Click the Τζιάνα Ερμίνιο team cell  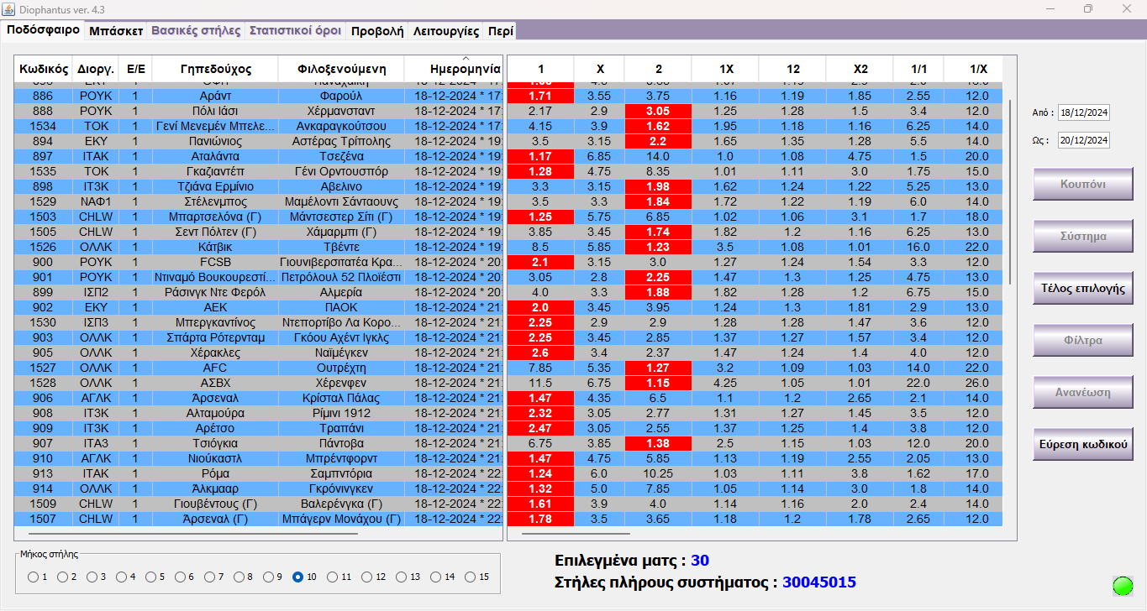215,186
